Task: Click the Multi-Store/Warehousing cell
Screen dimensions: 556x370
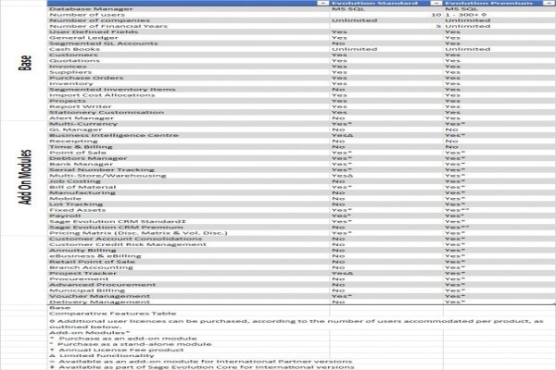Action: [188, 175]
